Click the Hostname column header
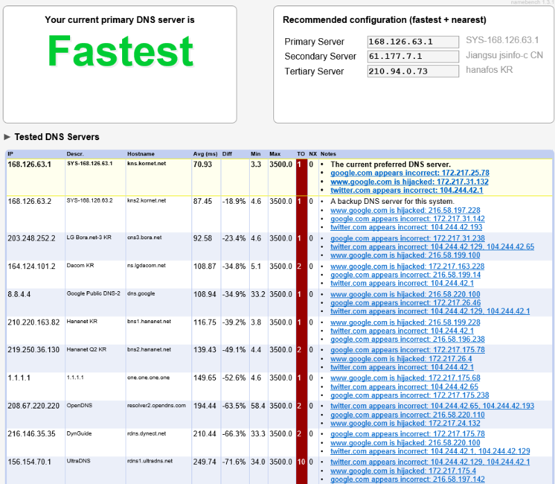The width and height of the screenshot is (555, 484). [141, 154]
